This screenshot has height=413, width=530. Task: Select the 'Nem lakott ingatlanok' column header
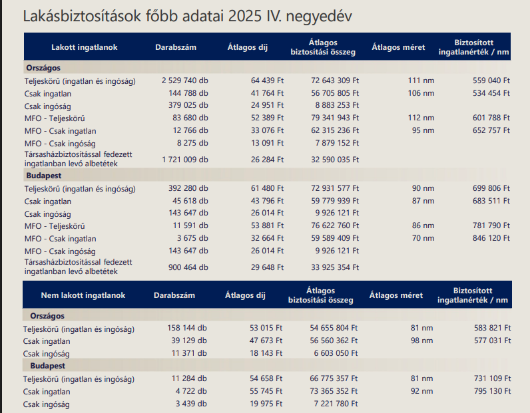coord(83,295)
